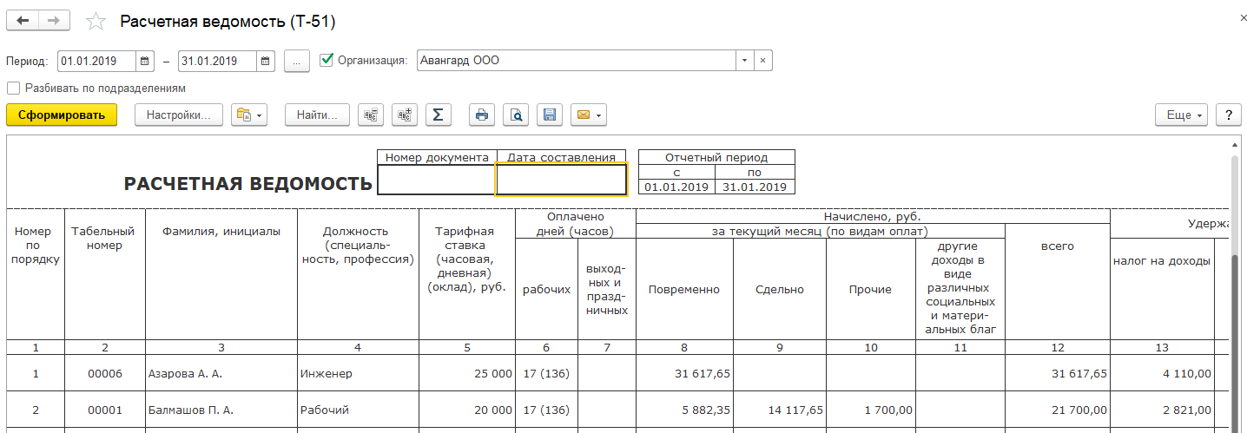Select cell Балмашов П. А.

click(x=221, y=410)
